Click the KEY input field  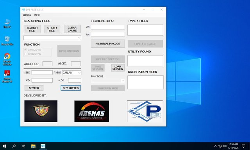[x=42, y=80]
